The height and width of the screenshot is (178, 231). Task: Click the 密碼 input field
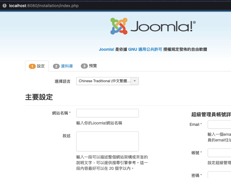tap(219, 175)
